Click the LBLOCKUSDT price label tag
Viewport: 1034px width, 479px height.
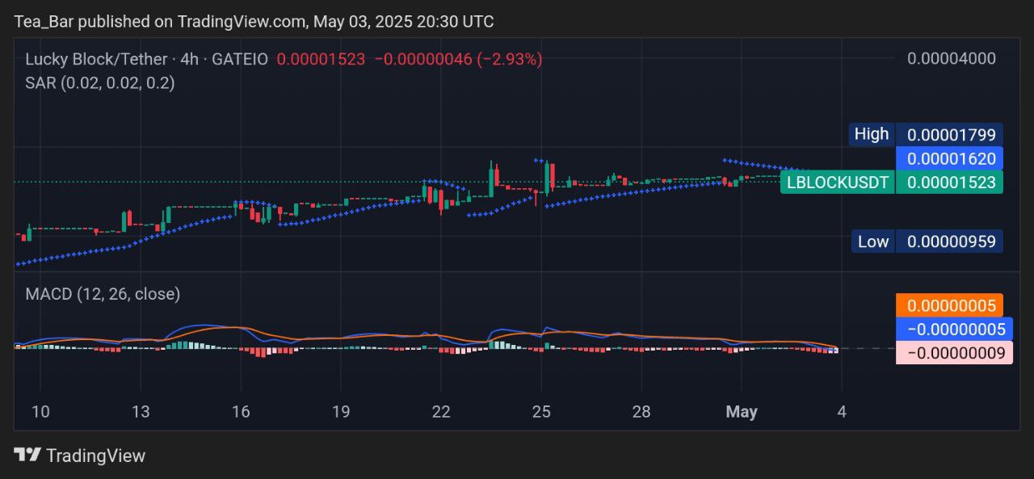pyautogui.click(x=838, y=182)
